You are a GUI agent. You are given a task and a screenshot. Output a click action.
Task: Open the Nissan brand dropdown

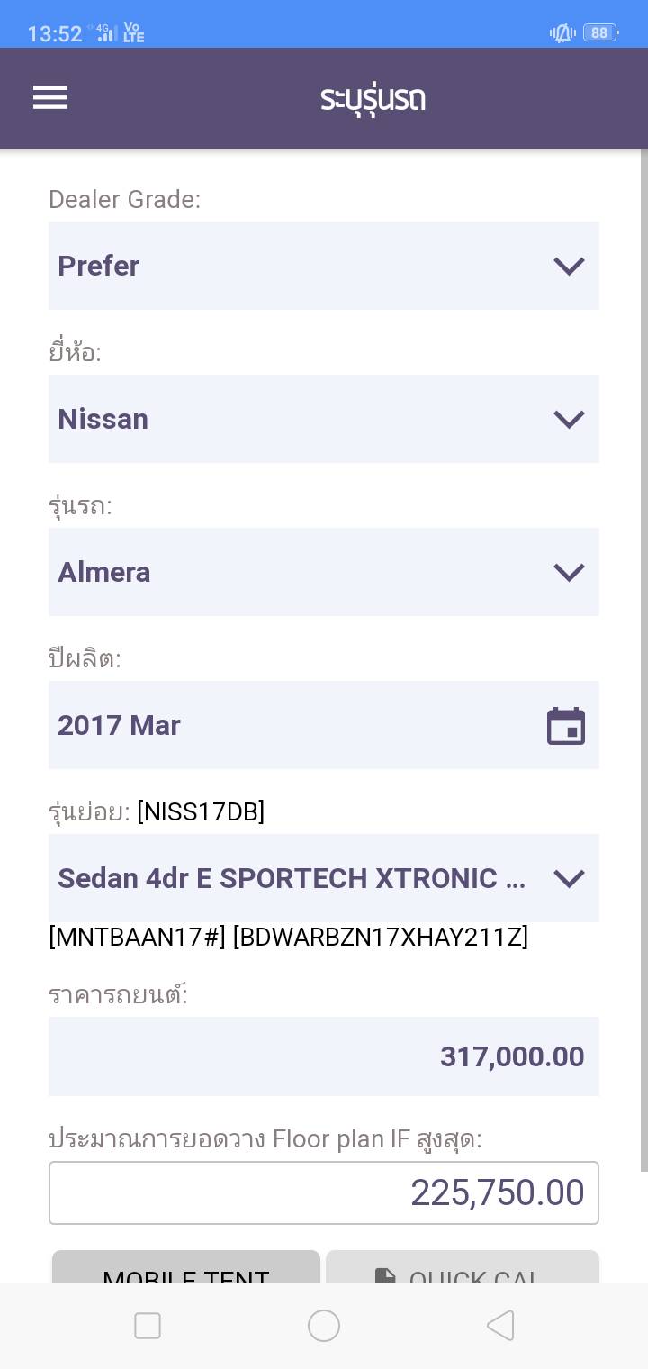(x=324, y=419)
